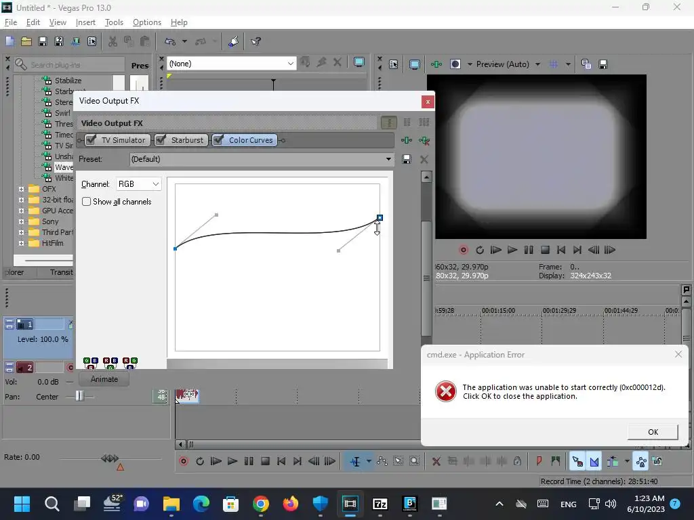The image size is (694, 520).
Task: Insert a marker with red flag icon
Action: [x=539, y=461]
